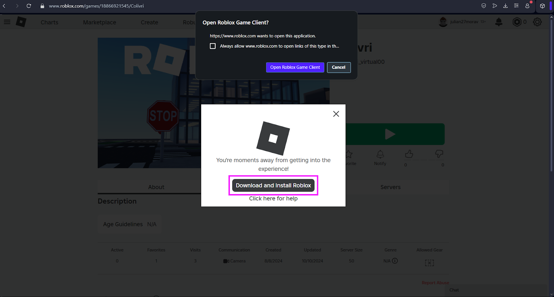The width and height of the screenshot is (554, 297).
Task: Click the Roblox logo home icon
Action: tap(21, 22)
